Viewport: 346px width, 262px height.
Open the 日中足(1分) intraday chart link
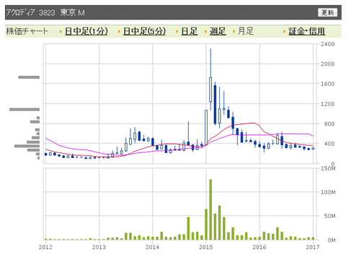(x=86, y=31)
